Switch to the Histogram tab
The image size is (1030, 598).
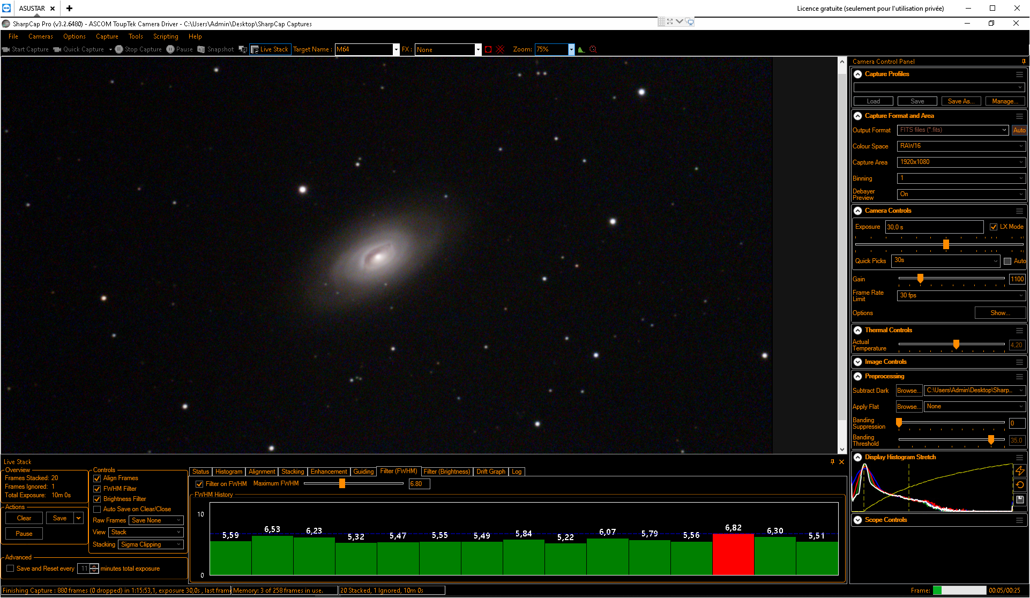tap(229, 472)
